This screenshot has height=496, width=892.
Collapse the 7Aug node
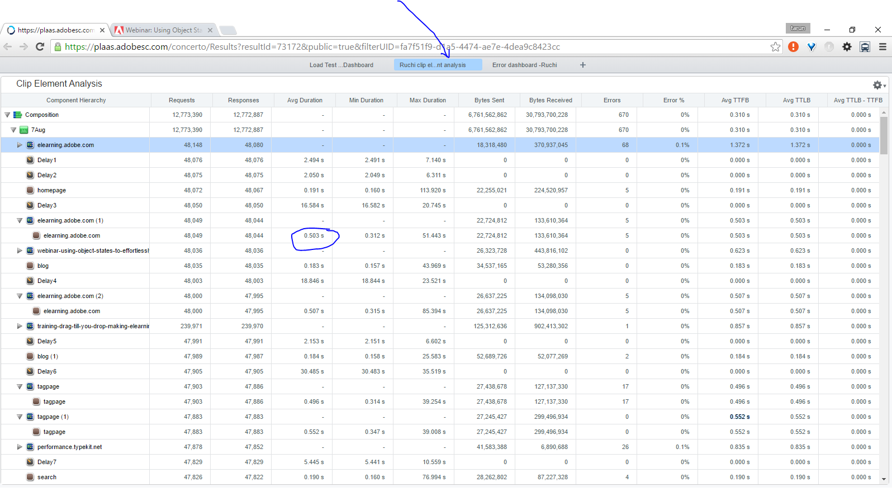pos(13,130)
